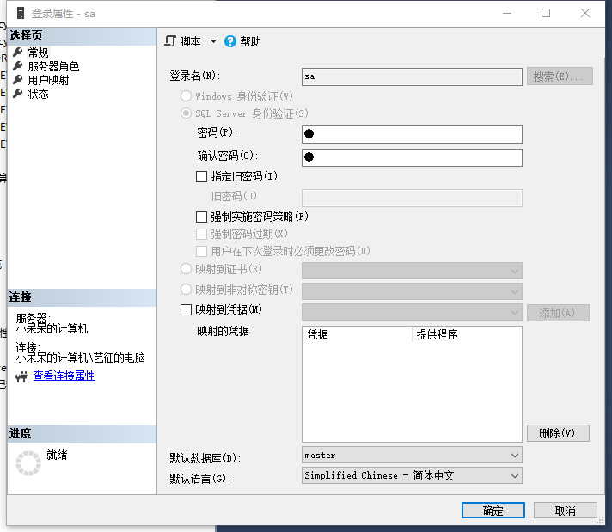Click the login properties window title icon
This screenshot has width=612, height=532.
(21, 13)
